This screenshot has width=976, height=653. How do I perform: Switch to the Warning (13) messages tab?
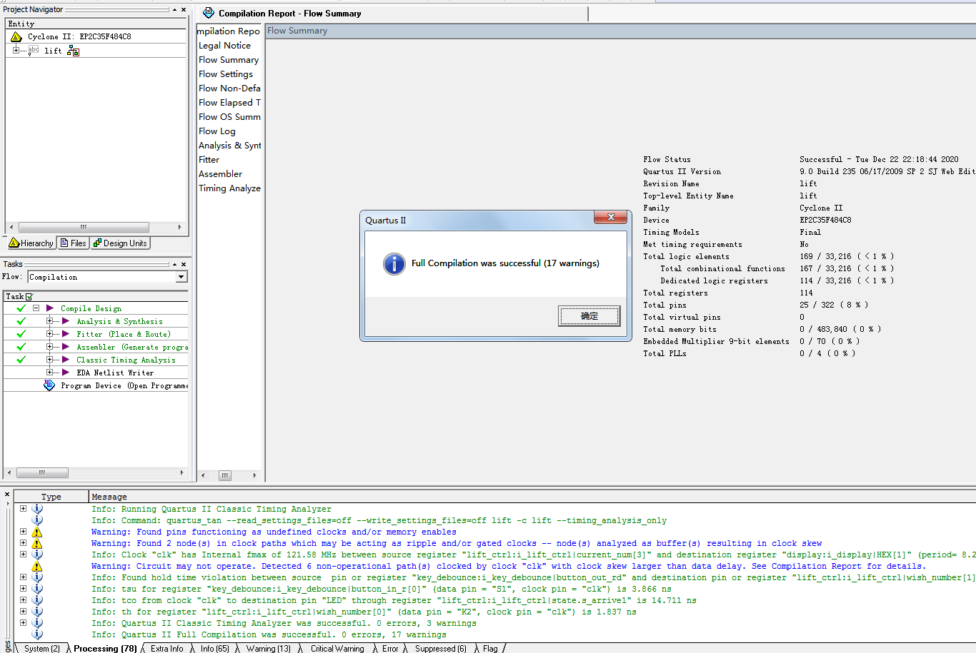click(268, 649)
